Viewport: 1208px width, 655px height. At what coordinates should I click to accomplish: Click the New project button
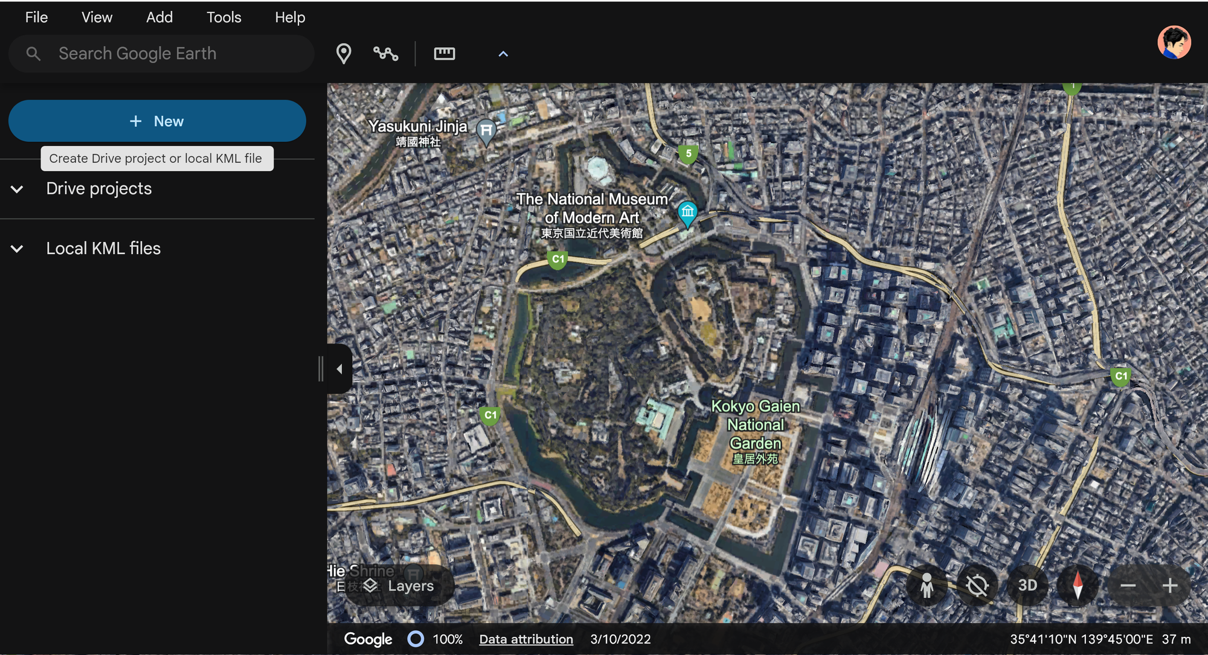(x=157, y=121)
